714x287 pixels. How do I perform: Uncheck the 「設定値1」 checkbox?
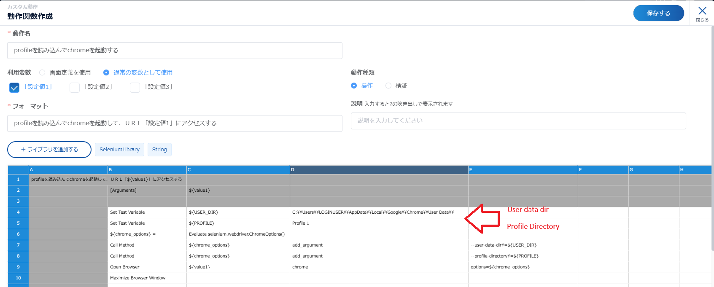pyautogui.click(x=14, y=87)
